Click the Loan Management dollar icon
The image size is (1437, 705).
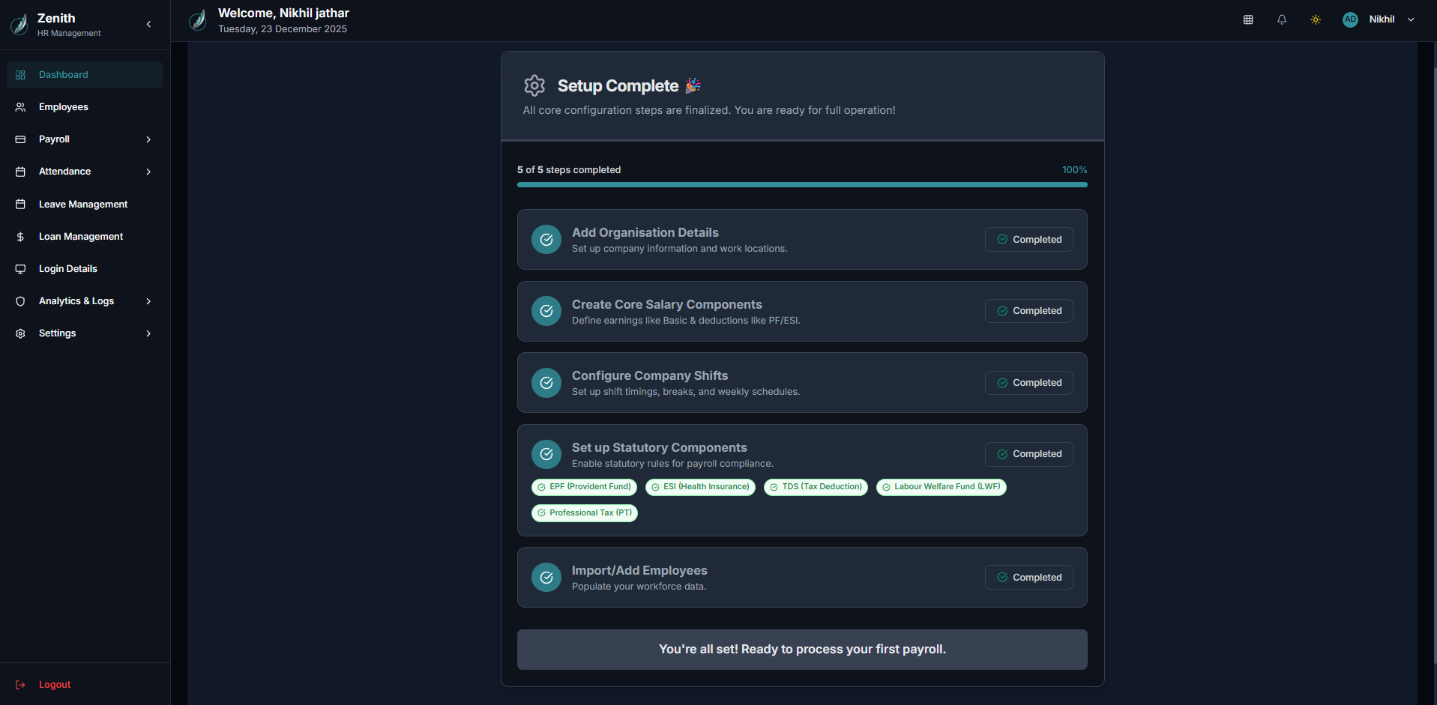tap(20, 237)
